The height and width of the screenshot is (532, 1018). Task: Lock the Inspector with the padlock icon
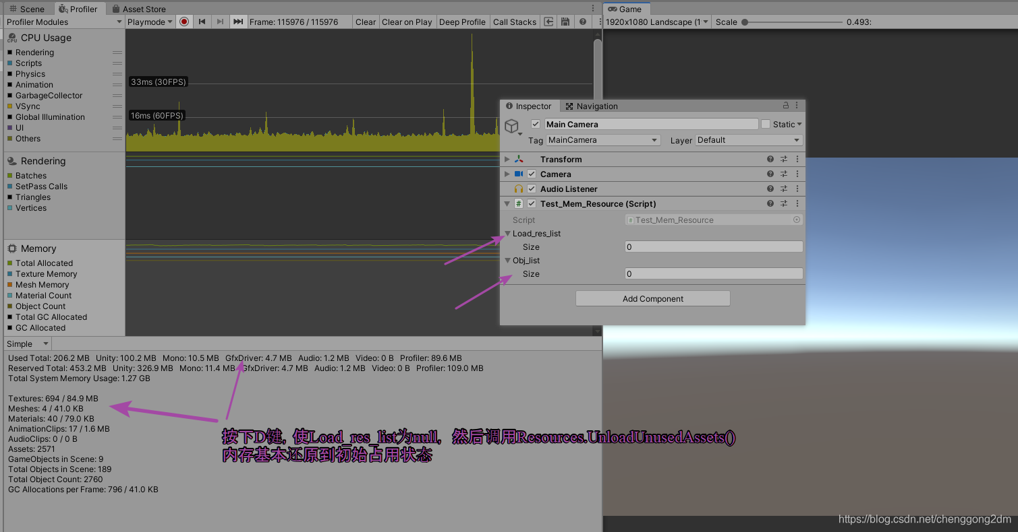(x=785, y=106)
